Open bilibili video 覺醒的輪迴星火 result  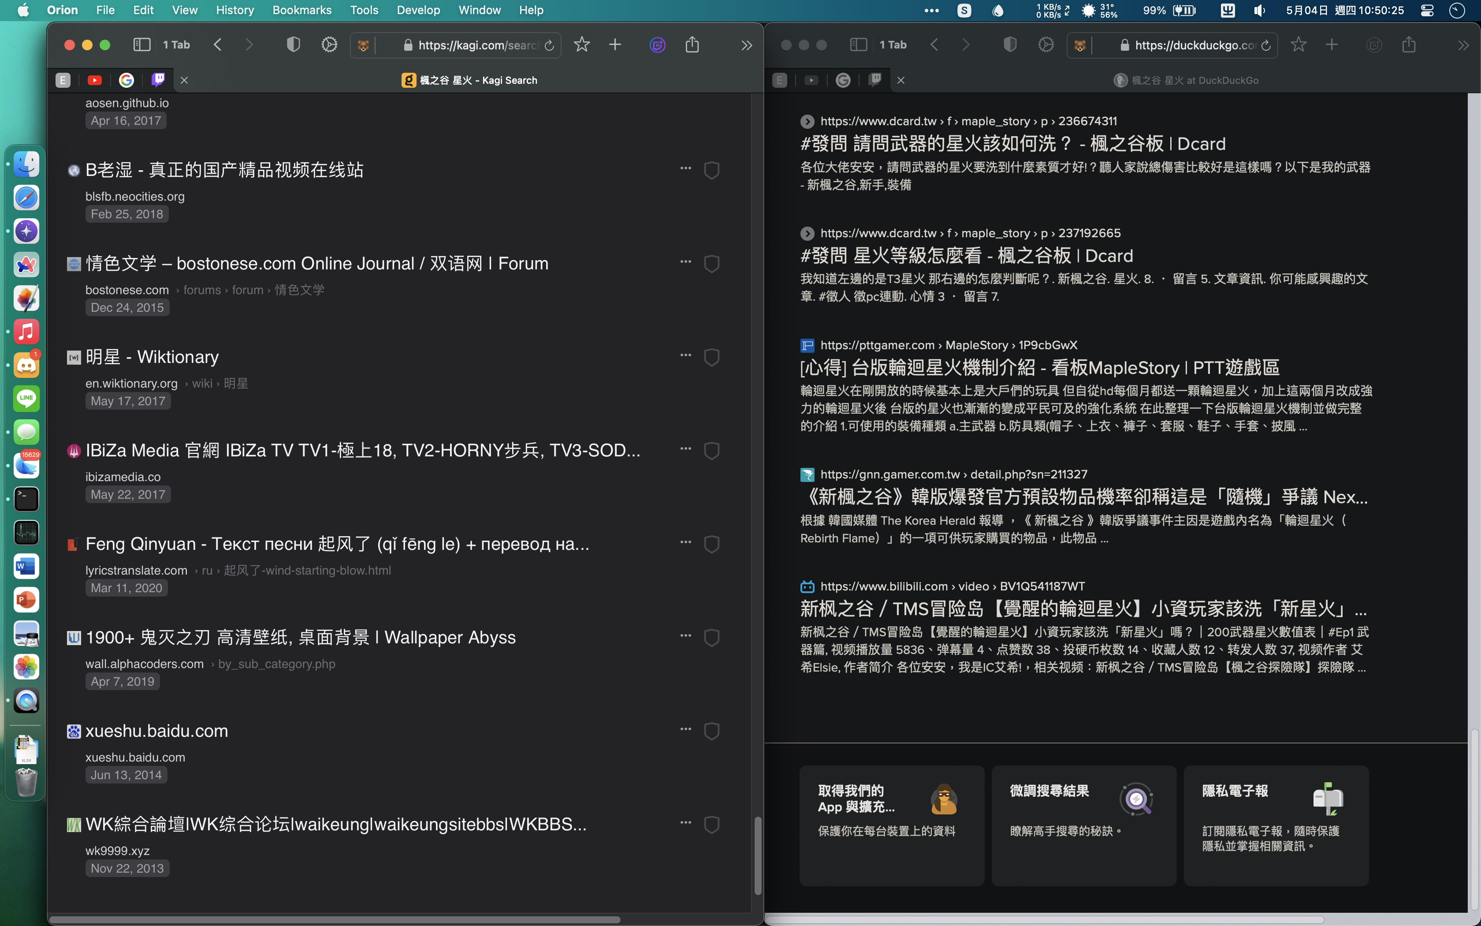[x=1083, y=609]
